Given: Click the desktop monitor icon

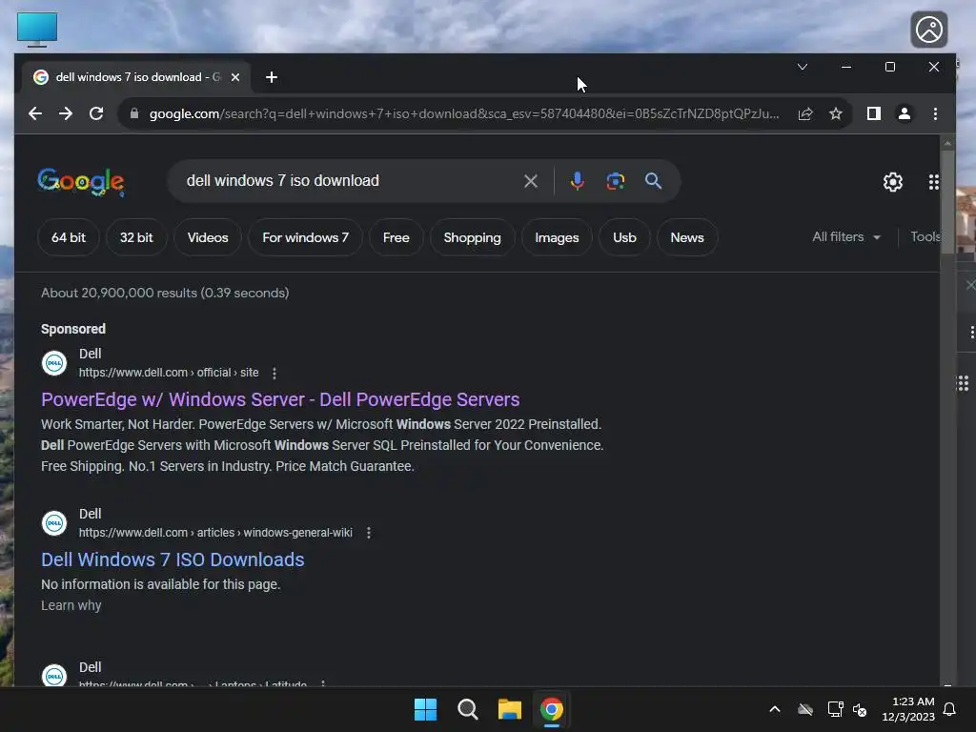Looking at the screenshot, I should point(37,30).
